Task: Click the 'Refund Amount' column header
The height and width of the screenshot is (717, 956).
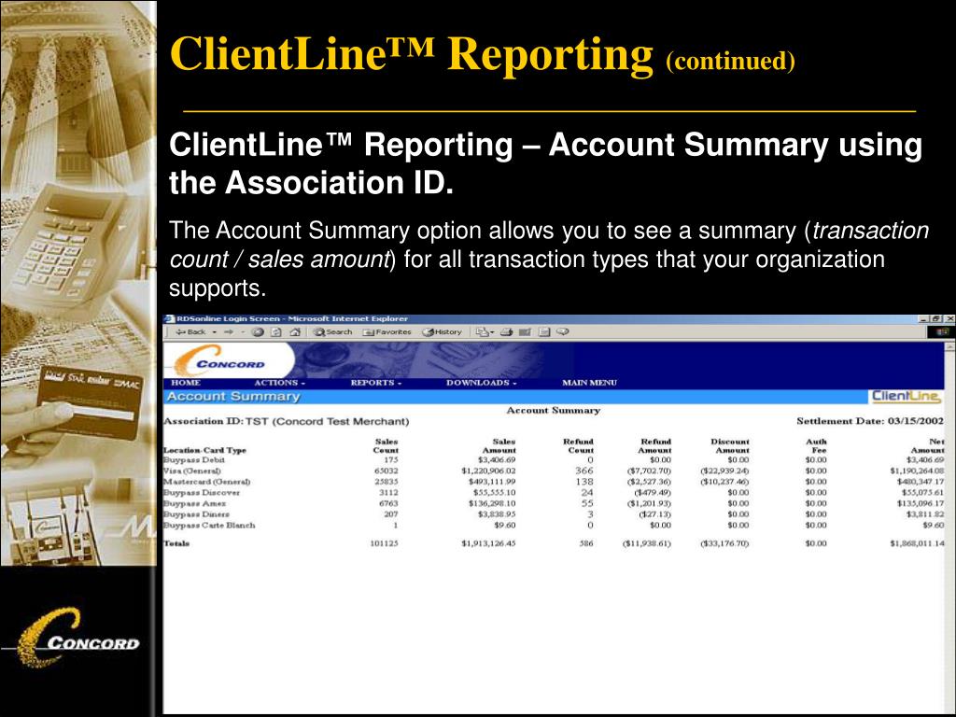Action: tap(654, 445)
